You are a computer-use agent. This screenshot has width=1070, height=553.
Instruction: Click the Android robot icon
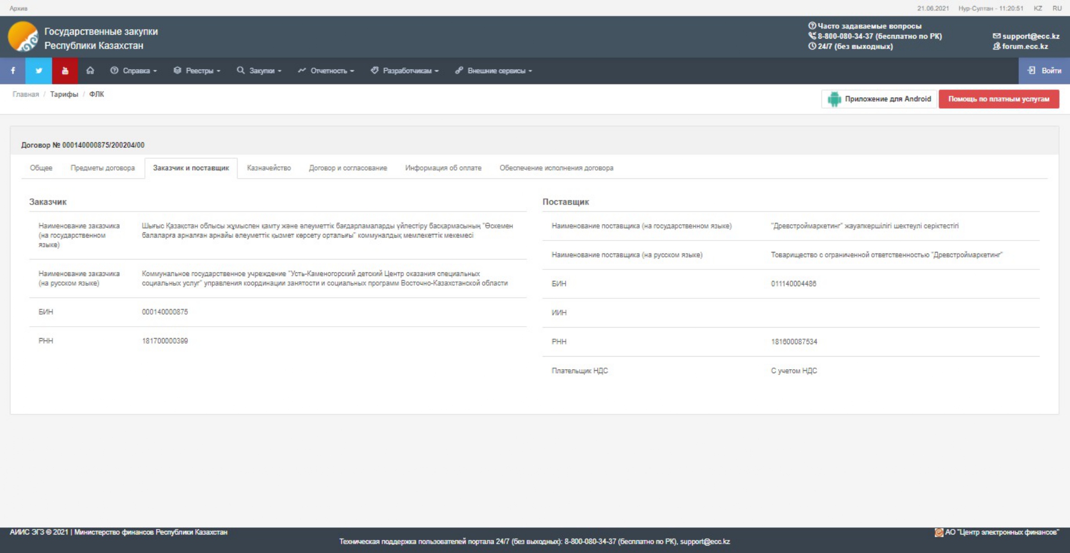834,99
